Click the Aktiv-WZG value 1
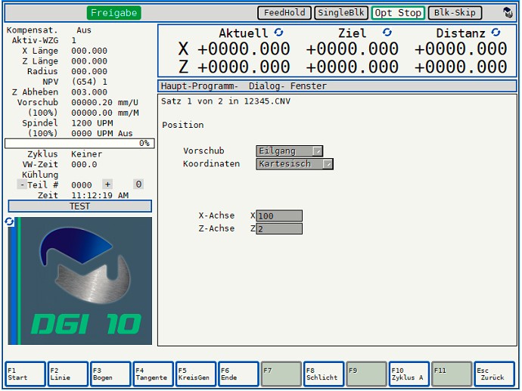Screen dimensions: 522x391 click(73, 41)
